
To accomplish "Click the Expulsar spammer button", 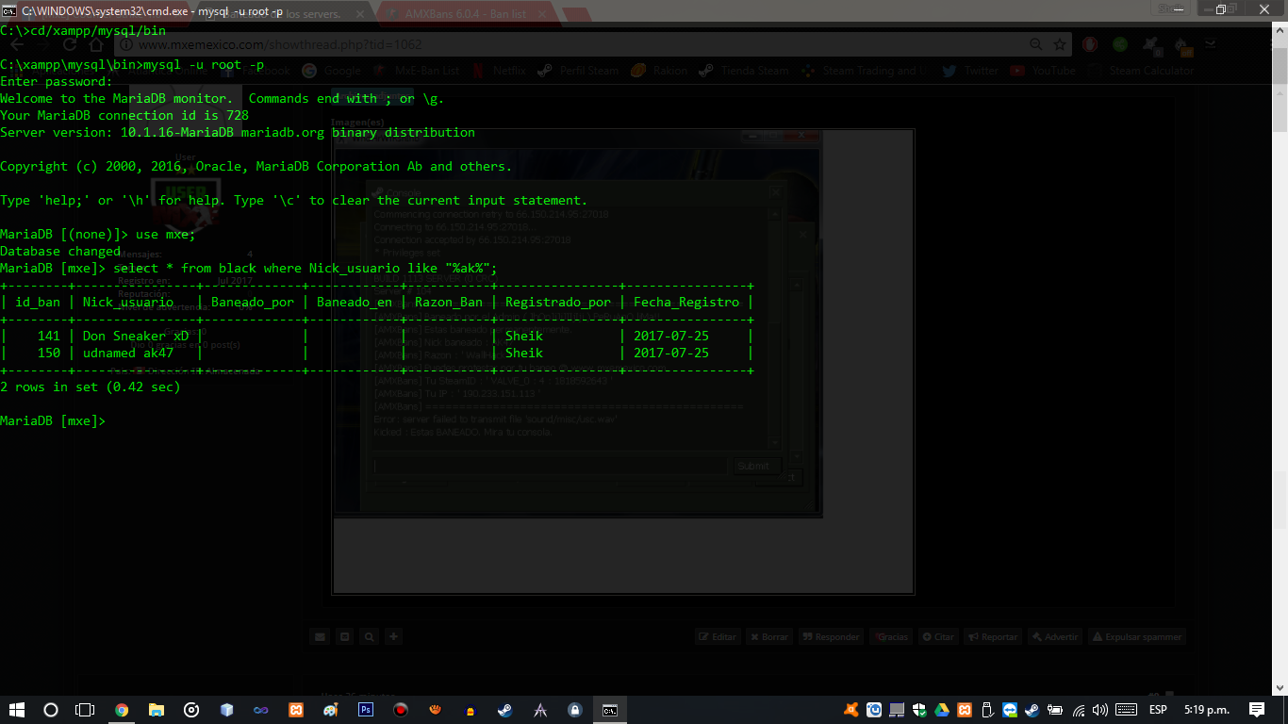I will [x=1136, y=636].
